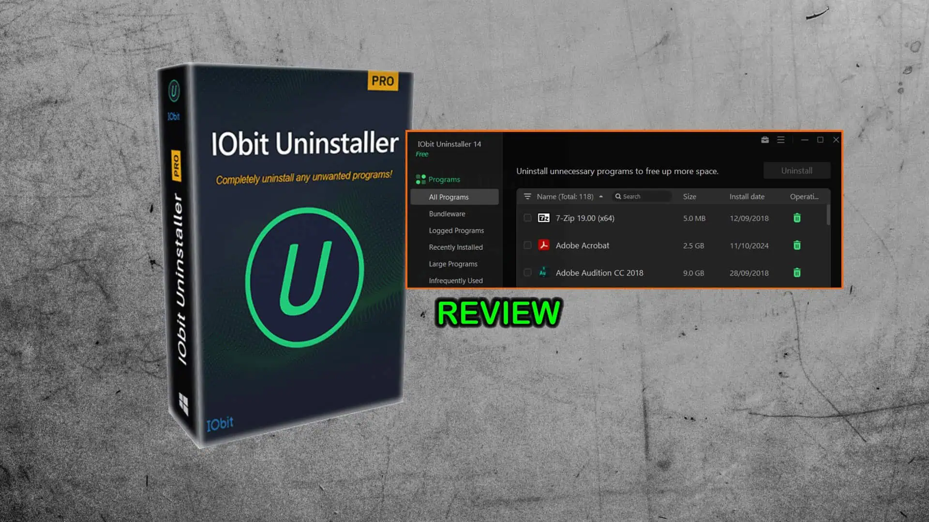Click the Programs section icon
Viewport: 929px width, 522px height.
pyautogui.click(x=420, y=178)
